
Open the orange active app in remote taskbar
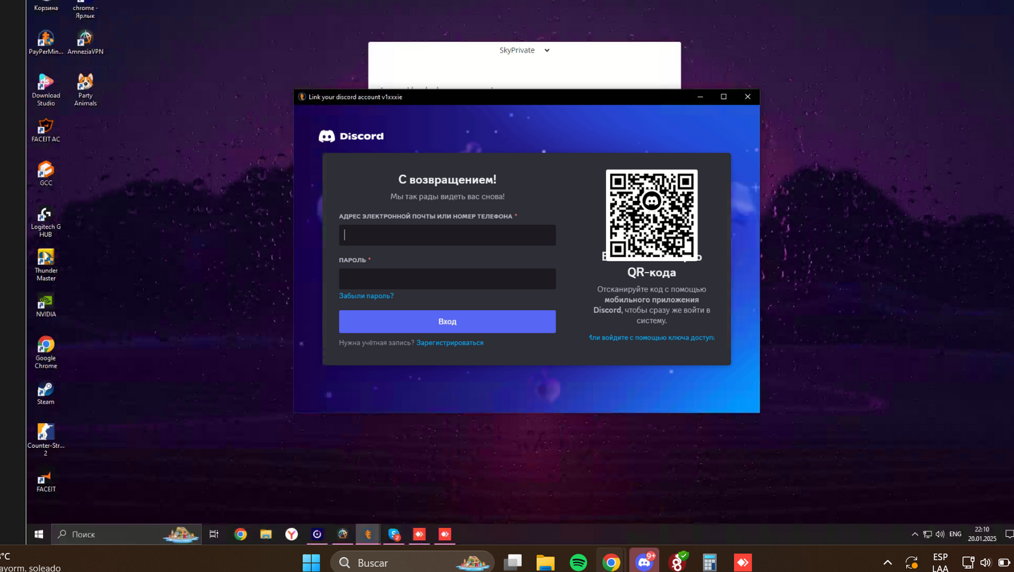click(368, 534)
